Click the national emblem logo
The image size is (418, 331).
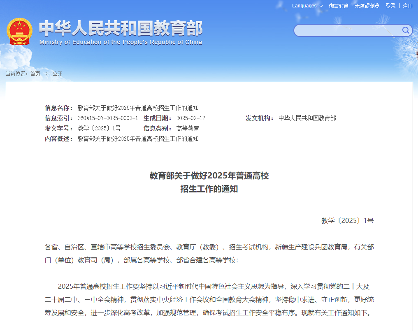(19, 31)
